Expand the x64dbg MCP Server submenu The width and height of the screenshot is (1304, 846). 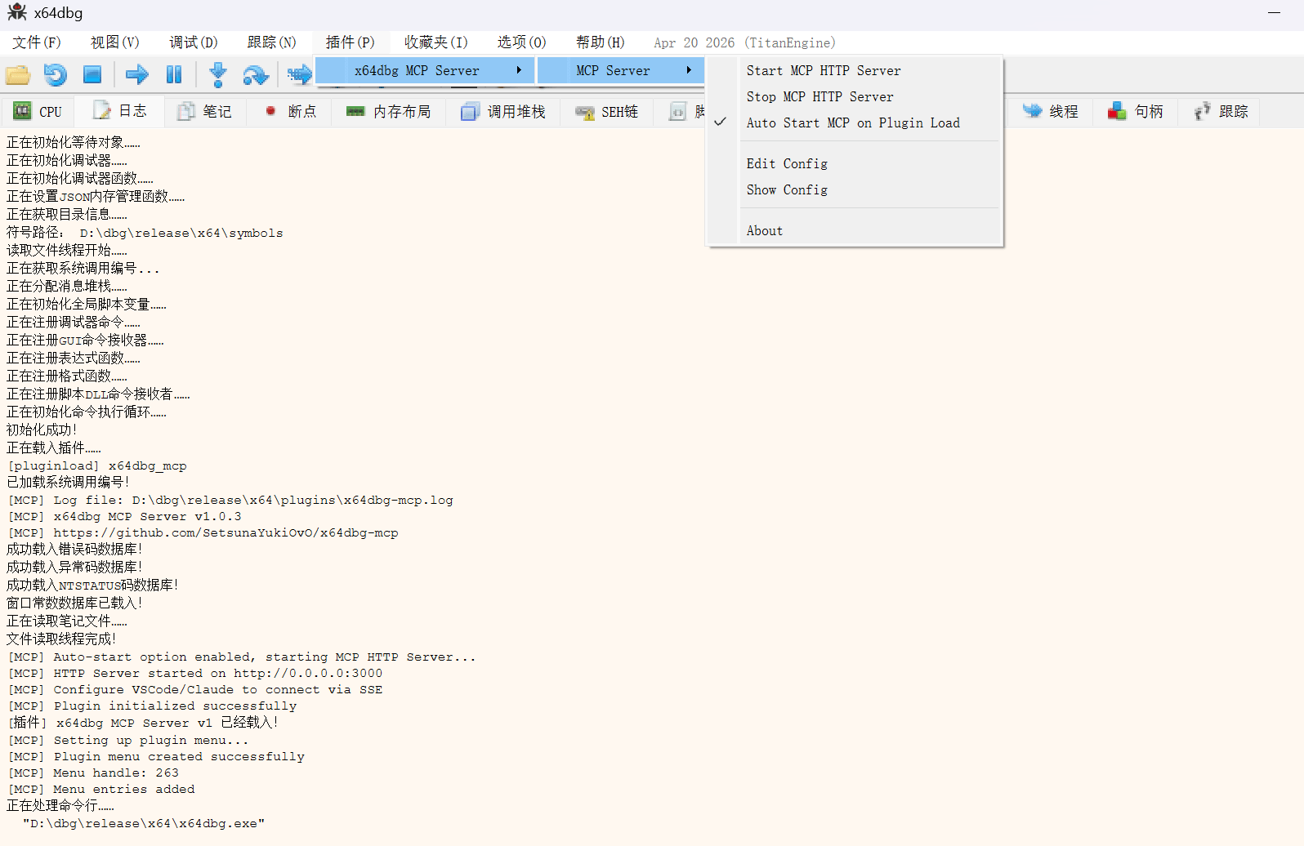(x=425, y=70)
